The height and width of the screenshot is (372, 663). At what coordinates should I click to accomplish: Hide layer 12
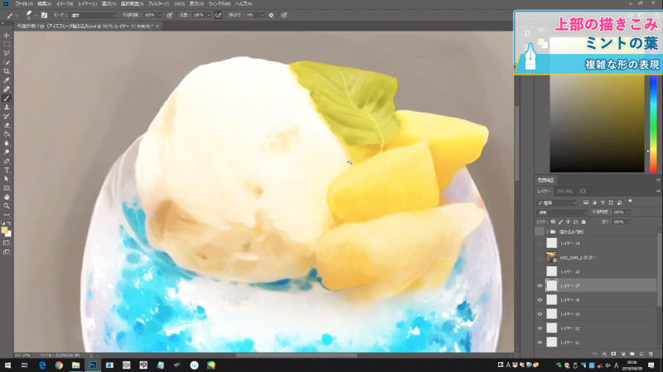[x=540, y=328]
